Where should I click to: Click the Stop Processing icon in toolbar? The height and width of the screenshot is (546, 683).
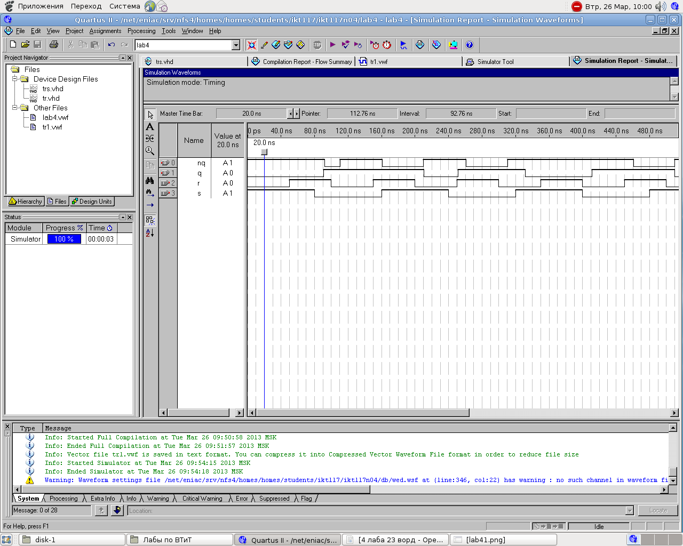pos(317,45)
